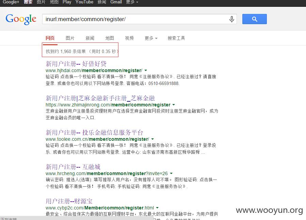Viewport: 306px width, 220px height.
Task: Expand the 更多 filter dropdown
Action: pos(151,38)
